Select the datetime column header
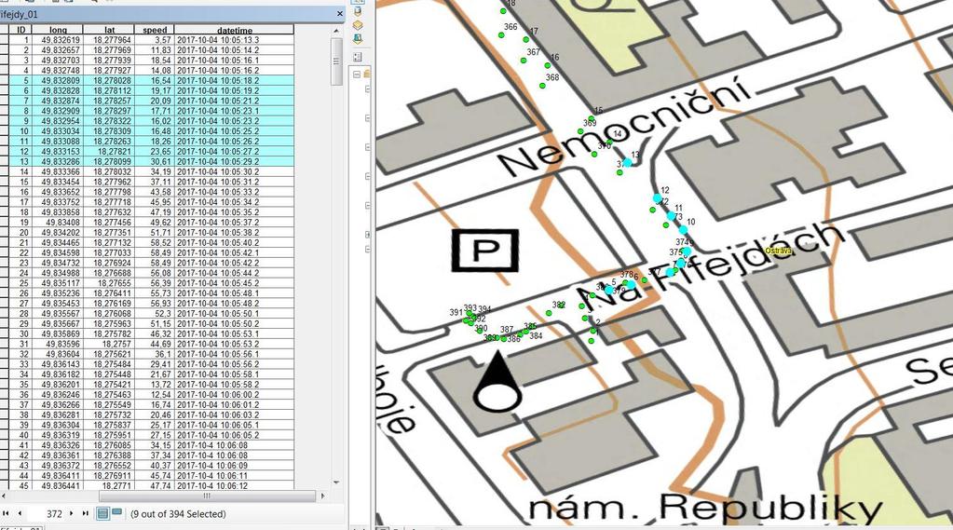Image resolution: width=953 pixels, height=530 pixels. coord(234,30)
